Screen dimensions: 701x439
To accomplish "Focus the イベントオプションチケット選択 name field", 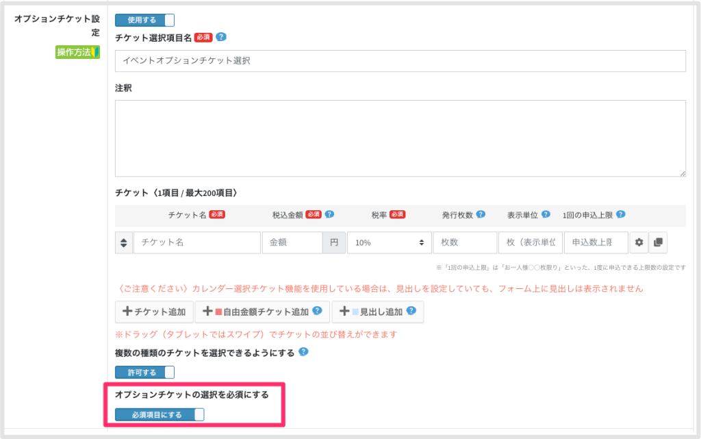I will (400, 61).
